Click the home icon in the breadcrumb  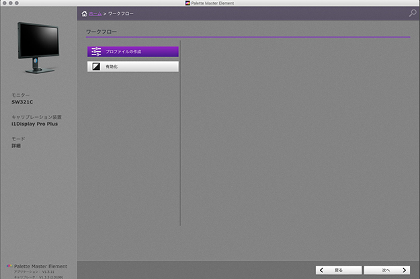pos(84,13)
